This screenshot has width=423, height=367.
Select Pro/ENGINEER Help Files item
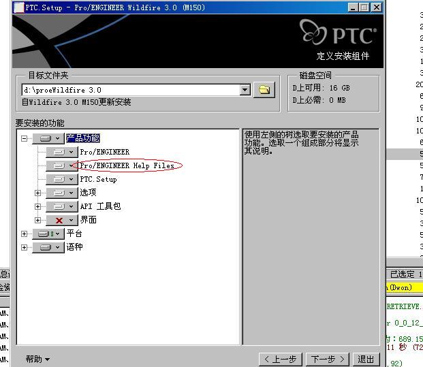click(127, 165)
